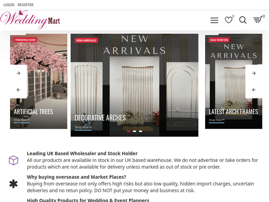Image resolution: width=269 pixels, height=202 pixels.
Task: Click the right slider's previous arrow
Action: click(254, 90)
